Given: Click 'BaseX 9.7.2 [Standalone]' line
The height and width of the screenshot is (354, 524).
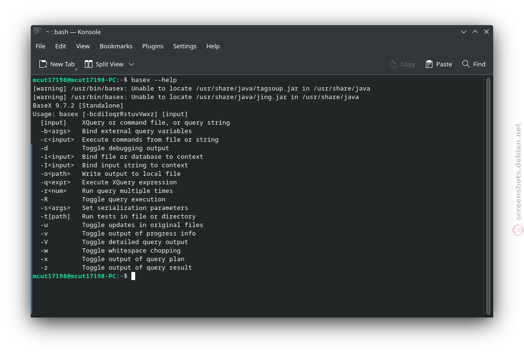Looking at the screenshot, I should tap(78, 106).
